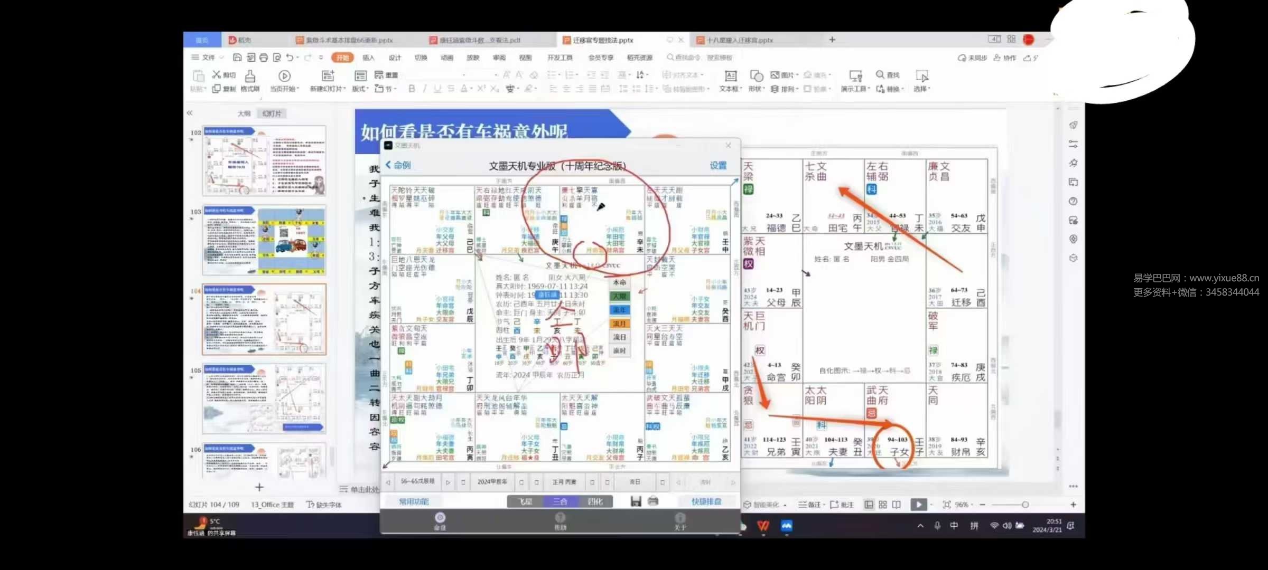Click the printer icon in 文墨天机 window
This screenshot has height=570, width=1268.
click(x=653, y=501)
